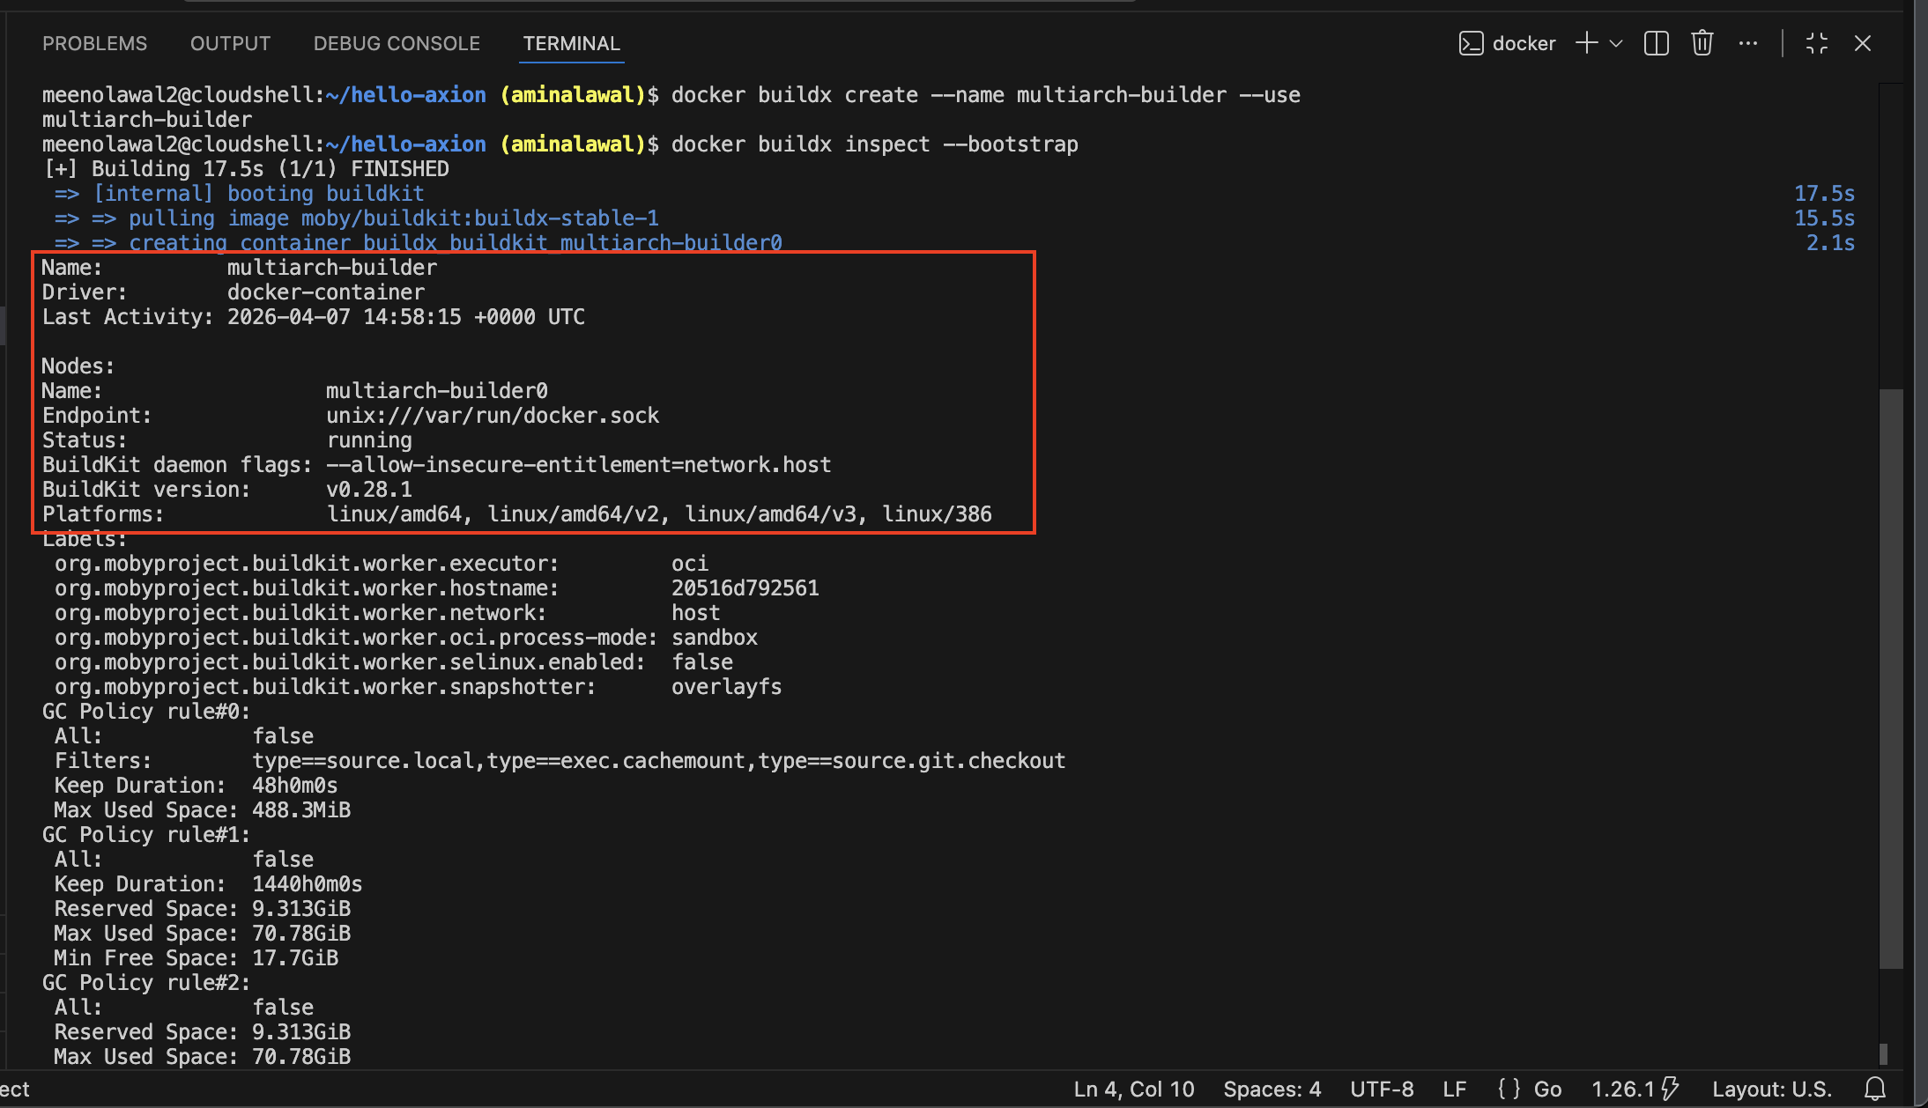Click the '15.5s' pull duration
Image resolution: width=1928 pixels, height=1108 pixels.
[1825, 218]
